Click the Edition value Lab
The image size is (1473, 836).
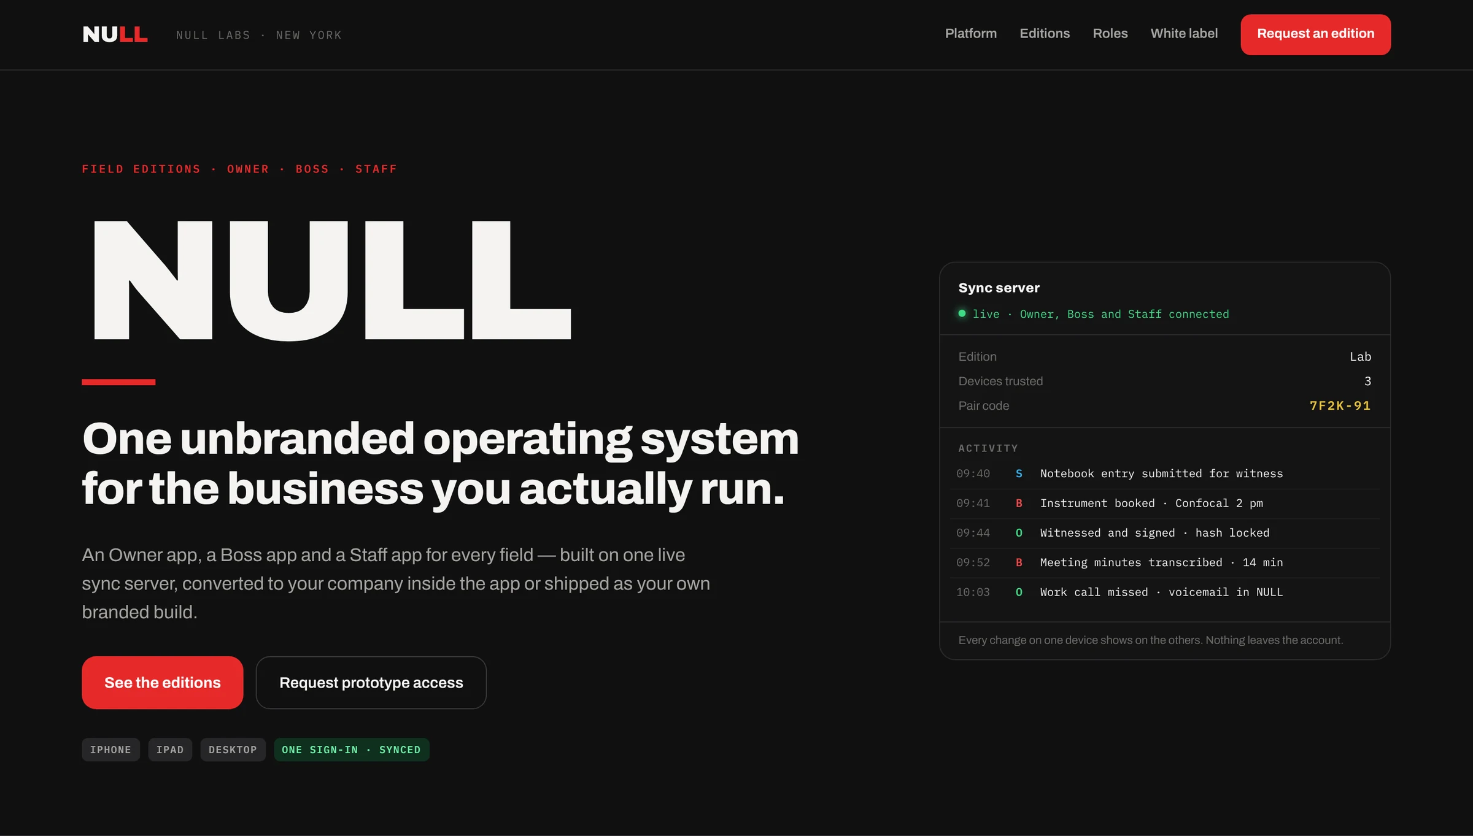[x=1360, y=356]
